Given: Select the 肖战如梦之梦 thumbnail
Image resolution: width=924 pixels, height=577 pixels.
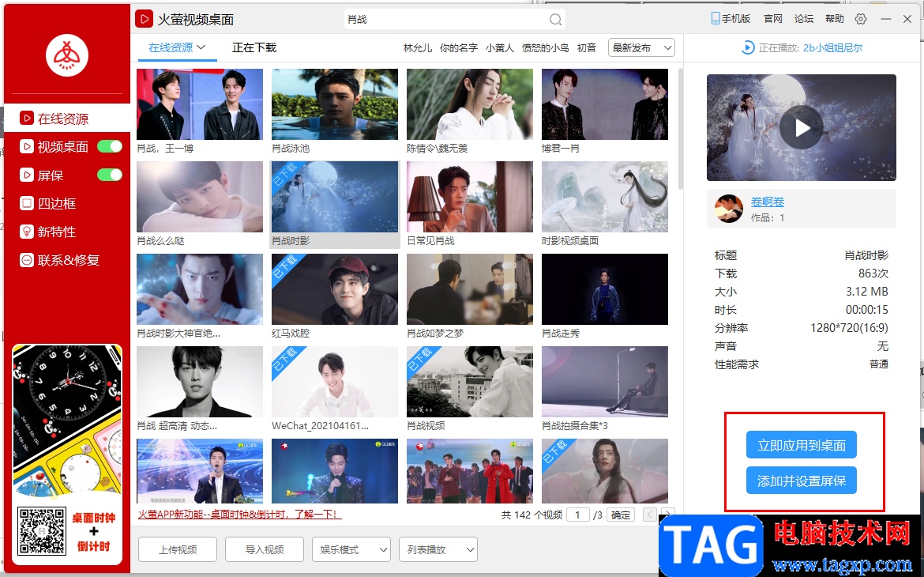Looking at the screenshot, I should (470, 289).
